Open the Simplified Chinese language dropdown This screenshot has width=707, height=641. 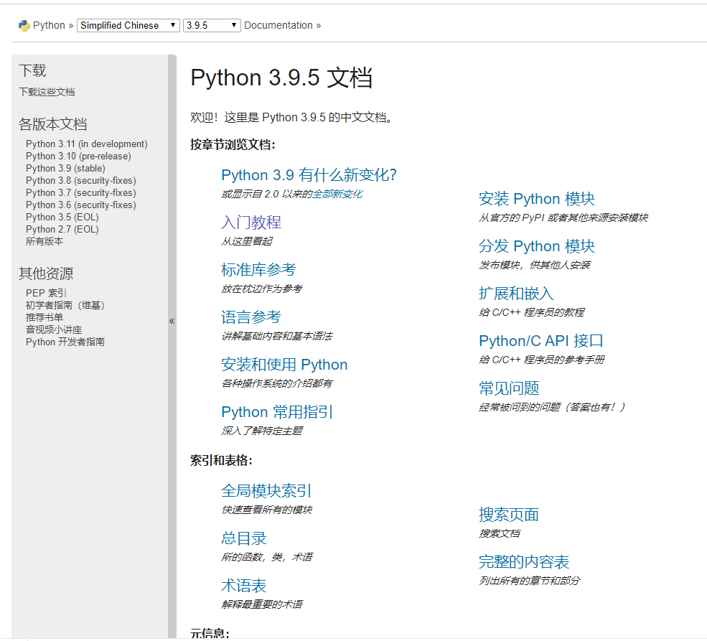[128, 25]
